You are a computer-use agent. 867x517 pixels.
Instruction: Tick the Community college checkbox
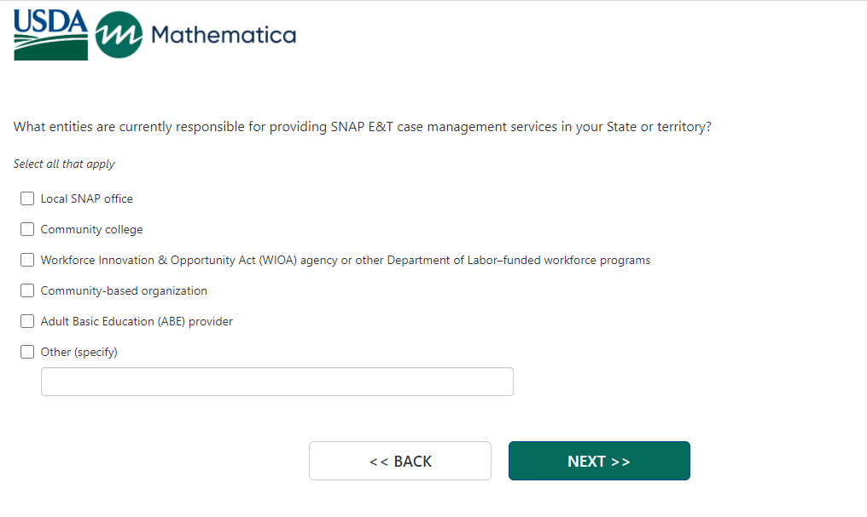tap(27, 229)
